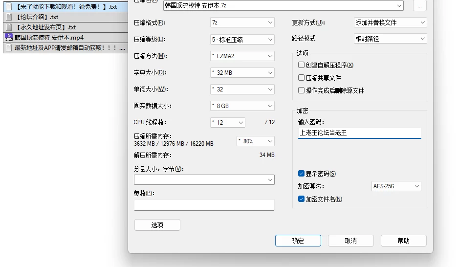Screen dimensions: 458x267
Task: Click the 确定 button
Action: 298,241
